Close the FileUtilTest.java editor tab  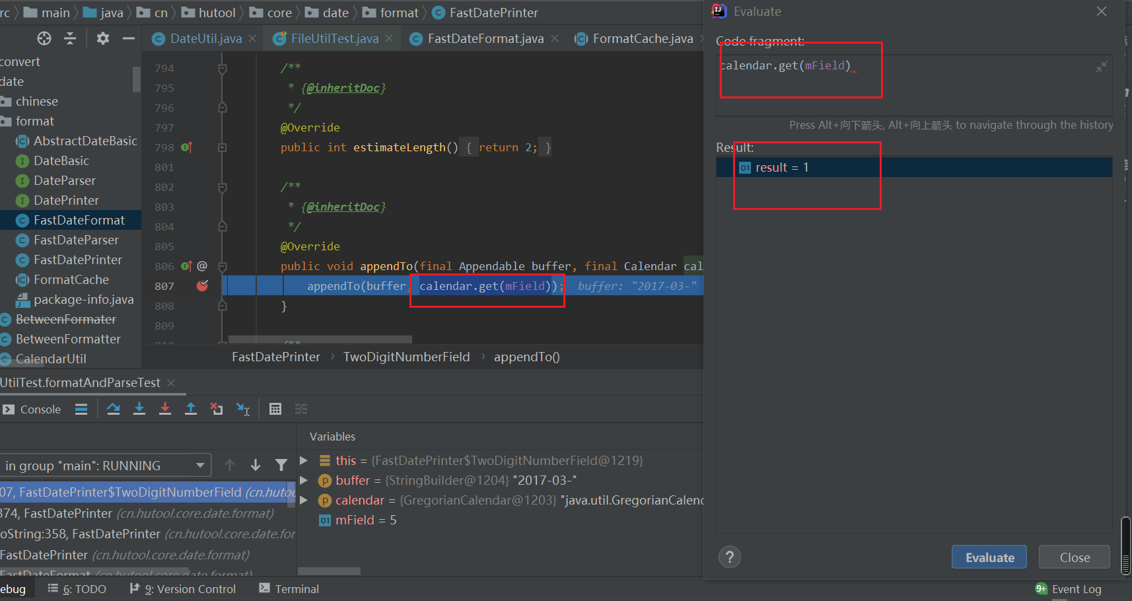(x=389, y=39)
